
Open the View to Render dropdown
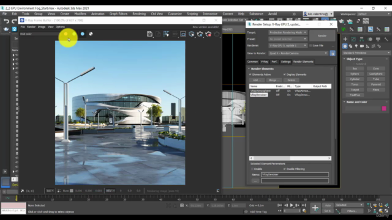click(298, 53)
